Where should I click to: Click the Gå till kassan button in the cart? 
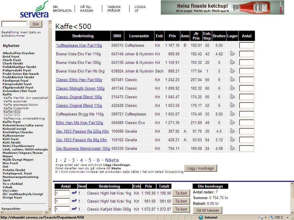tap(208, 210)
